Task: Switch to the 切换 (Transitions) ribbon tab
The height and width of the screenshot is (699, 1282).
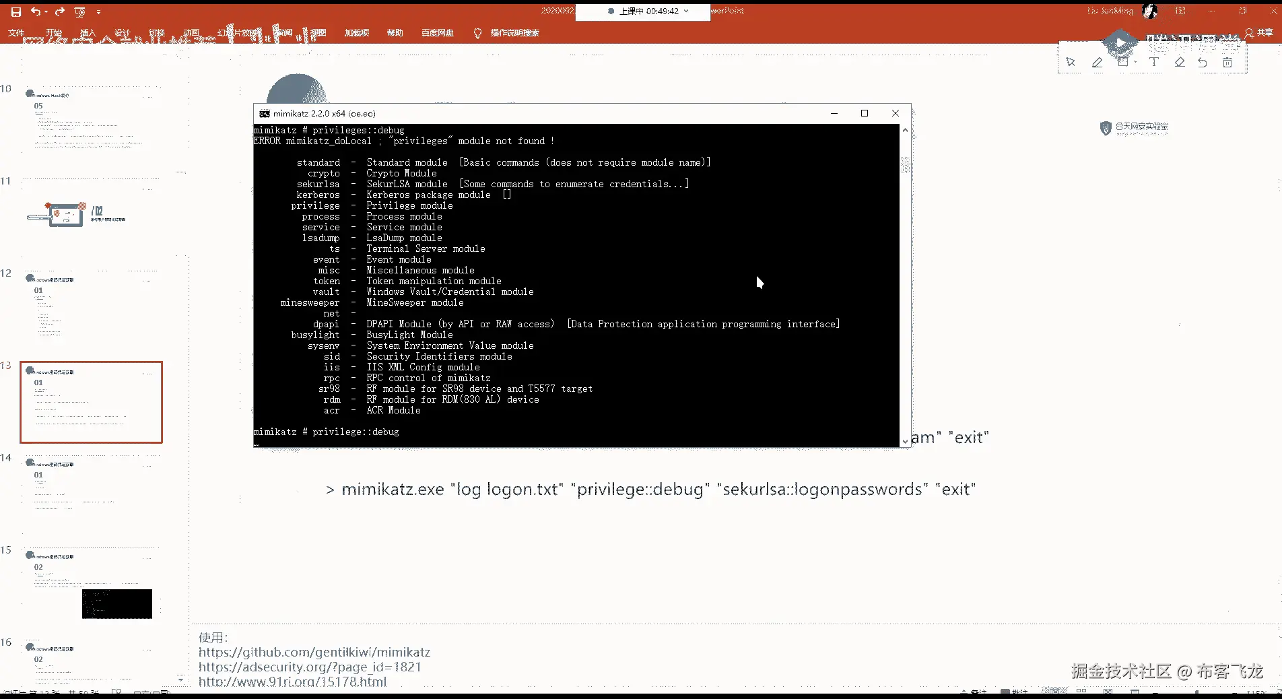Action: tap(157, 33)
